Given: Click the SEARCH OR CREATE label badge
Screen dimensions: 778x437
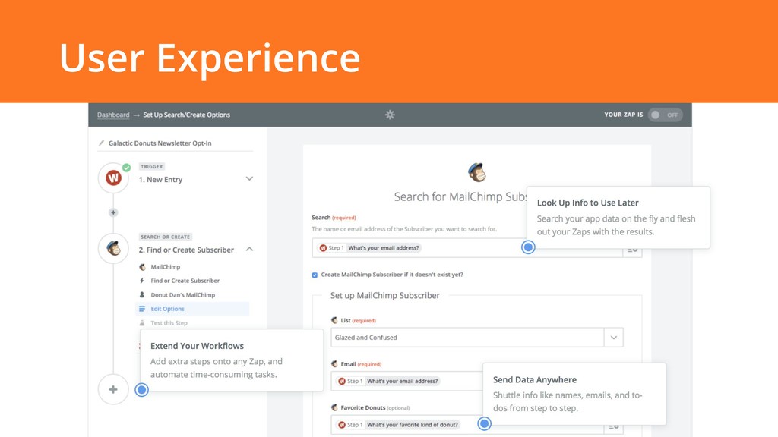Looking at the screenshot, I should (x=165, y=237).
